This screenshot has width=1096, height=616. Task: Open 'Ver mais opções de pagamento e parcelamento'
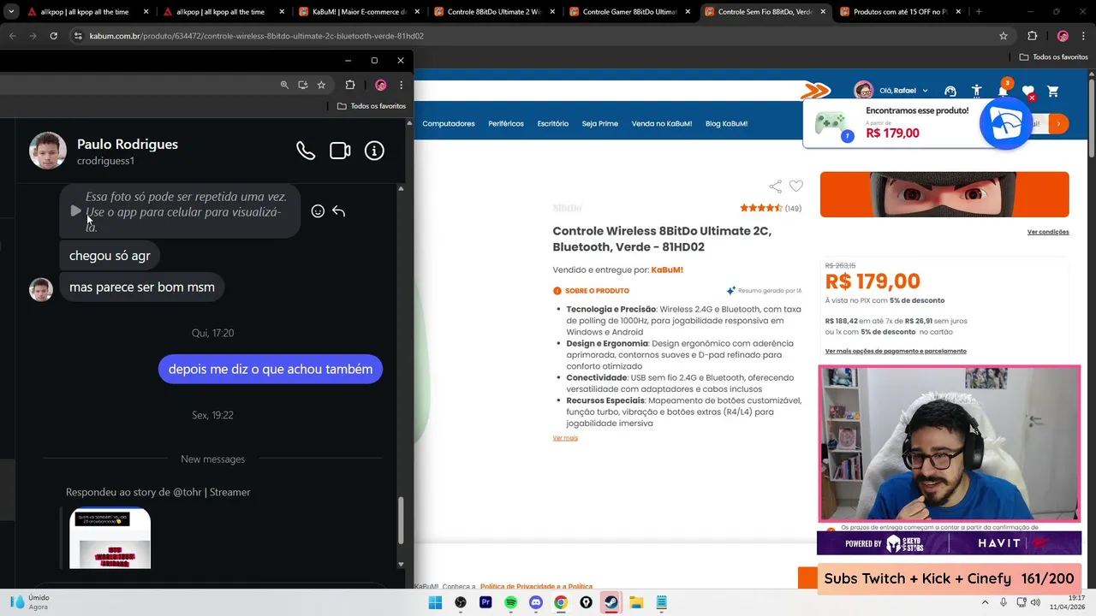click(x=896, y=351)
